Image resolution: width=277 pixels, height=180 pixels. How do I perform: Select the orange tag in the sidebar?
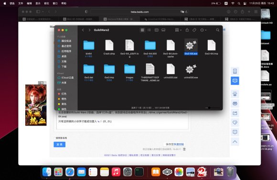point(62,99)
